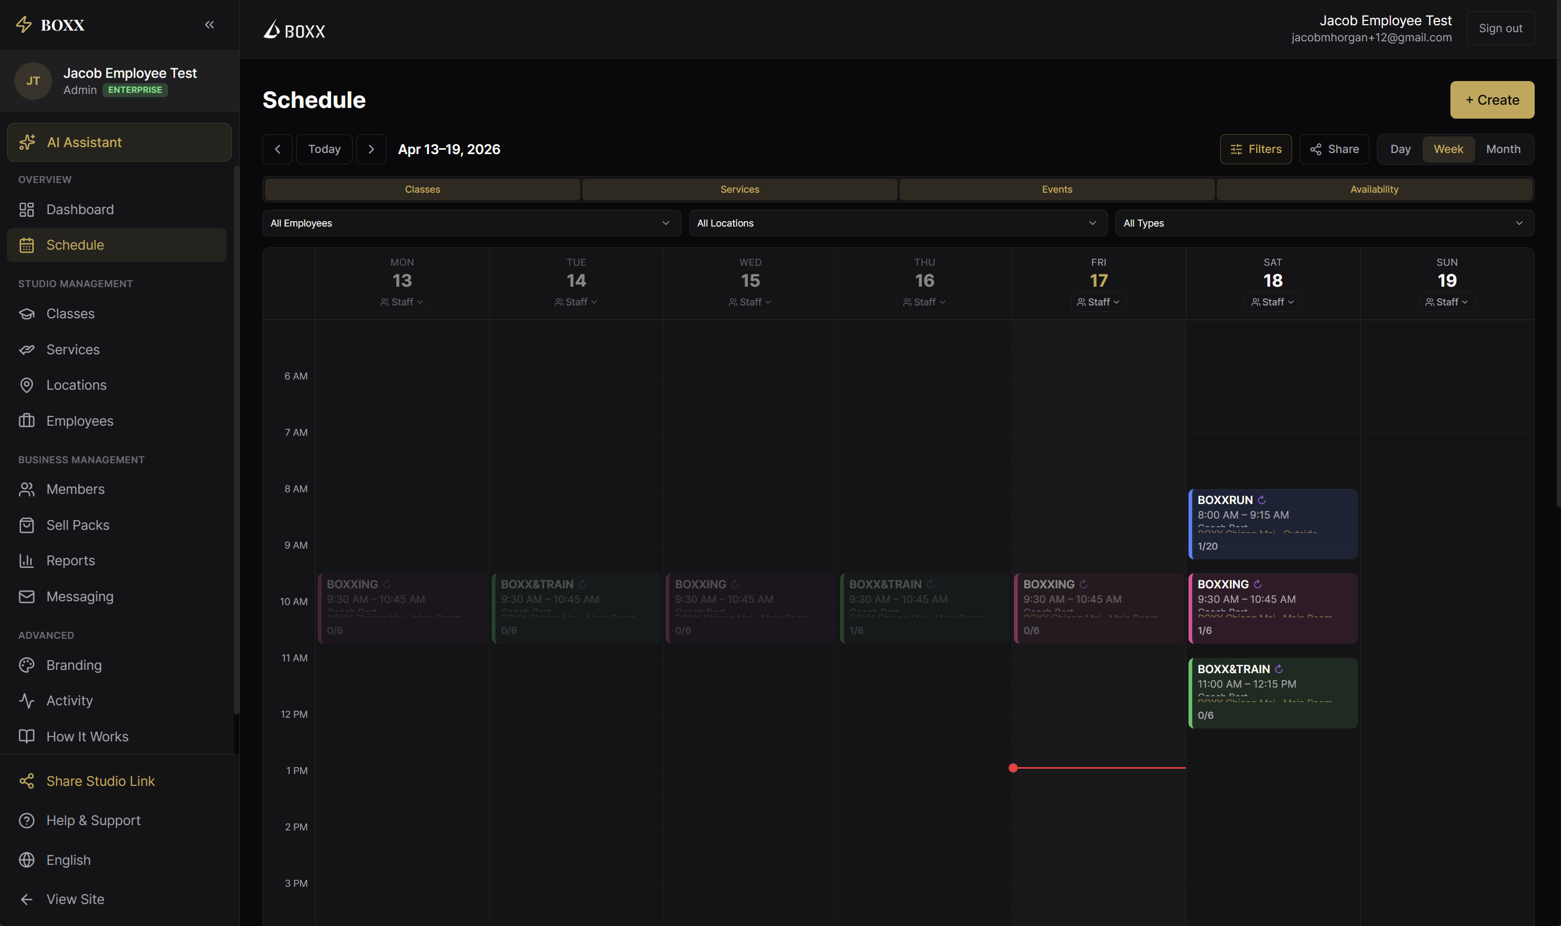Viewport: 1561px width, 926px height.
Task: Expand Staff dropdown for Sunday 19
Action: click(1446, 302)
